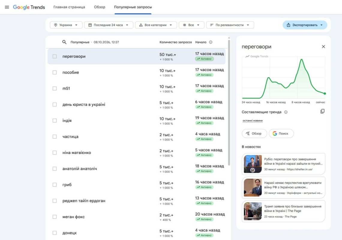Switch to the Обзор tab
This screenshot has width=342, height=240.
click(100, 7)
